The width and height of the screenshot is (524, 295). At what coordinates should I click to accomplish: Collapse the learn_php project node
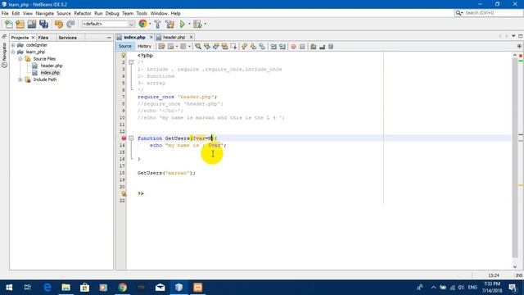[x=13, y=52]
